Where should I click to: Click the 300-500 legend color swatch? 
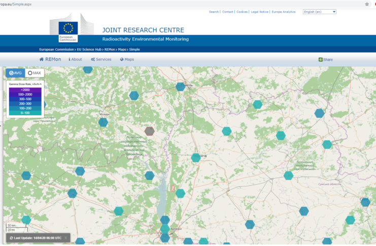pyautogui.click(x=25, y=99)
